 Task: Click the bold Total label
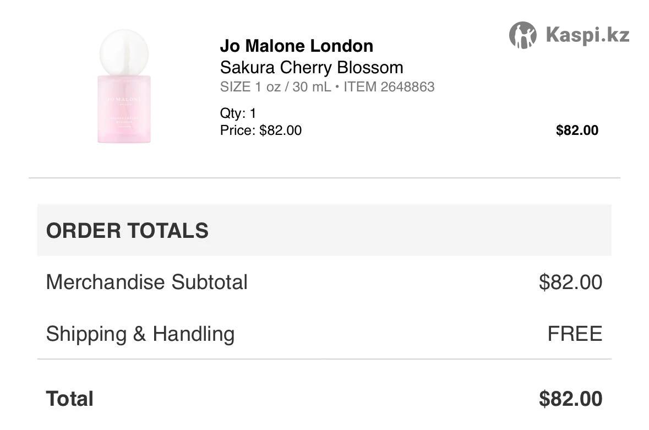pyautogui.click(x=69, y=399)
